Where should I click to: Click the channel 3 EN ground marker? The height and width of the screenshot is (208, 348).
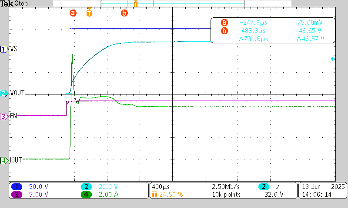click(3, 116)
